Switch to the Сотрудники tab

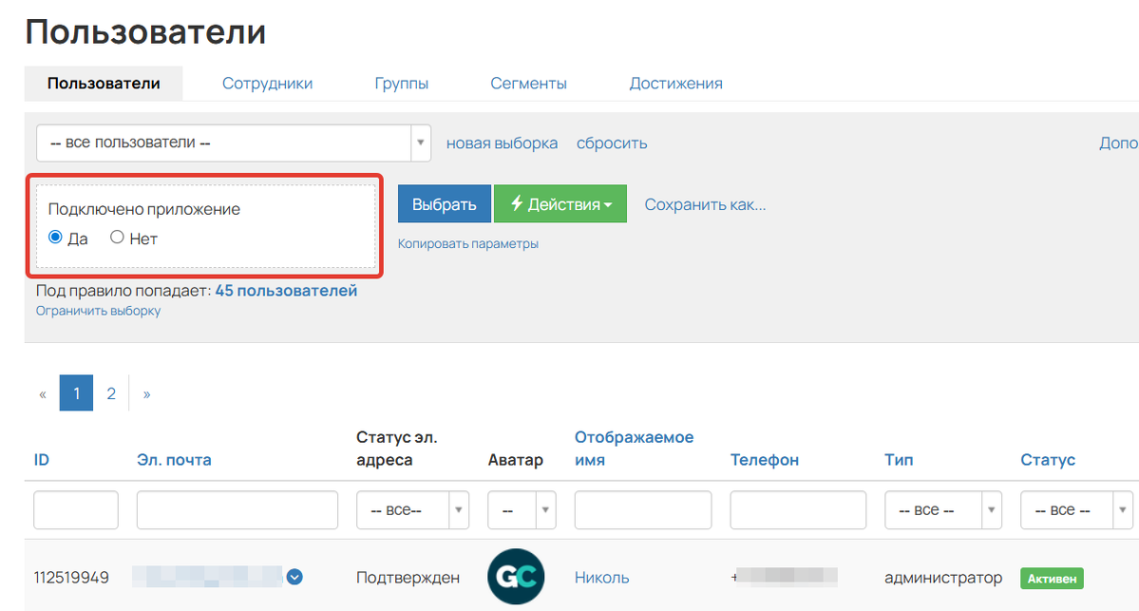(267, 83)
